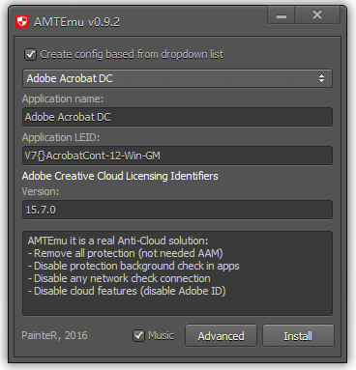Click the AMTEmu v0.9.2 title bar text

coord(76,22)
